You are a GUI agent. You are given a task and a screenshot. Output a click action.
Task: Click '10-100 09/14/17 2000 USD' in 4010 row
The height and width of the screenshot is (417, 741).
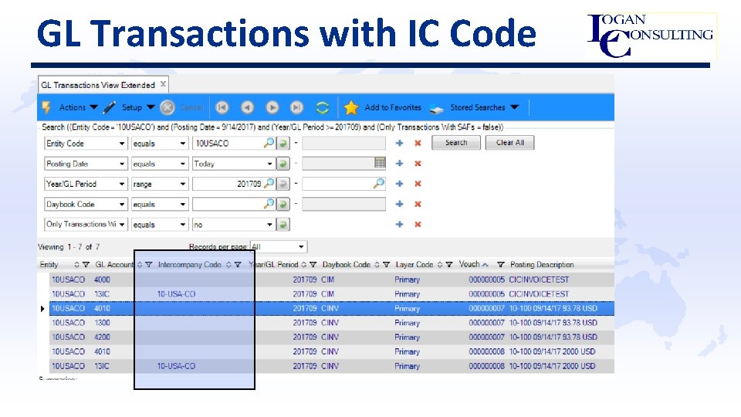(552, 352)
